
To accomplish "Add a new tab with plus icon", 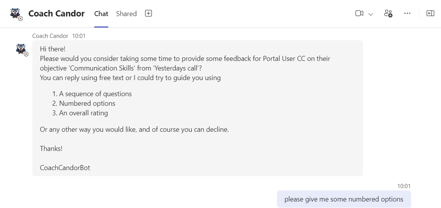I will pyautogui.click(x=149, y=13).
